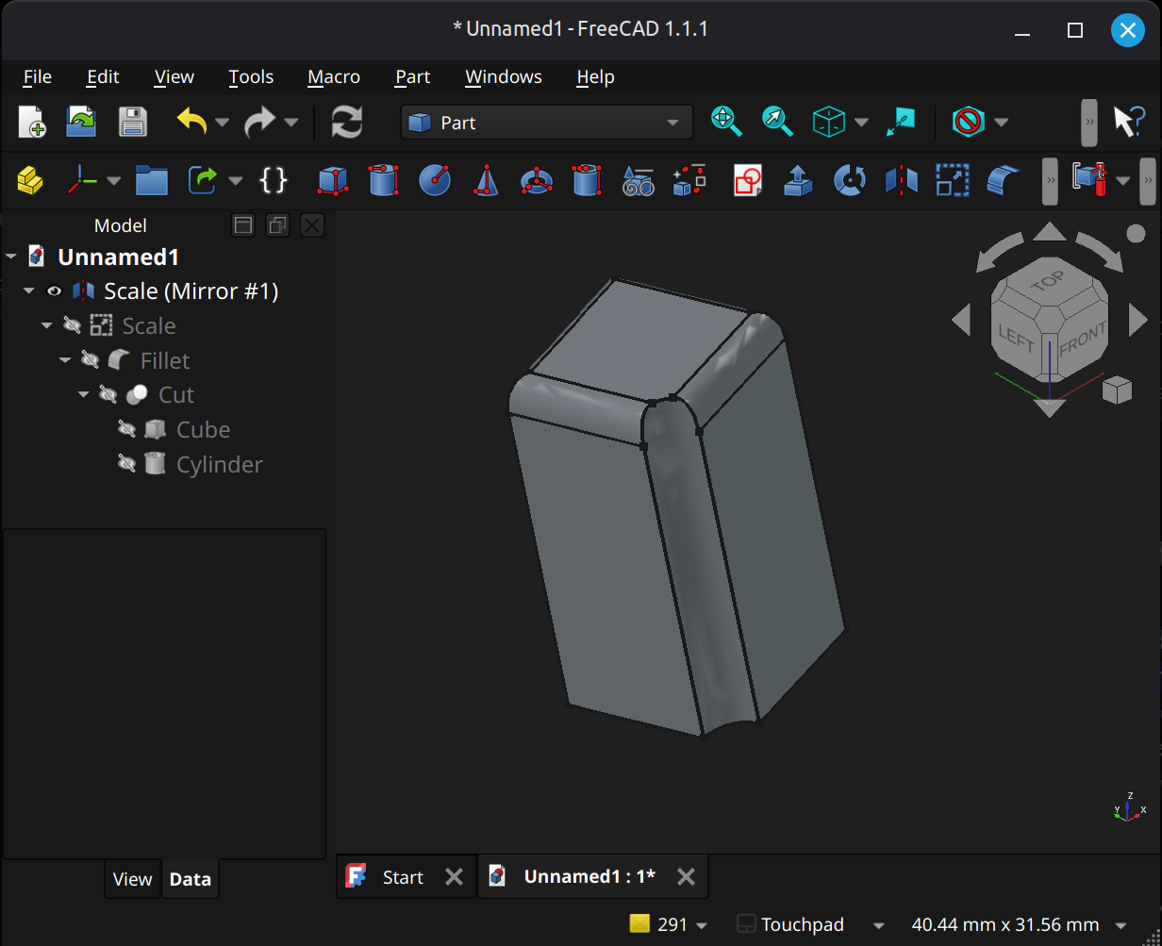Create a new document with toolbar icon
Image resolution: width=1162 pixels, height=946 pixels.
tap(32, 123)
